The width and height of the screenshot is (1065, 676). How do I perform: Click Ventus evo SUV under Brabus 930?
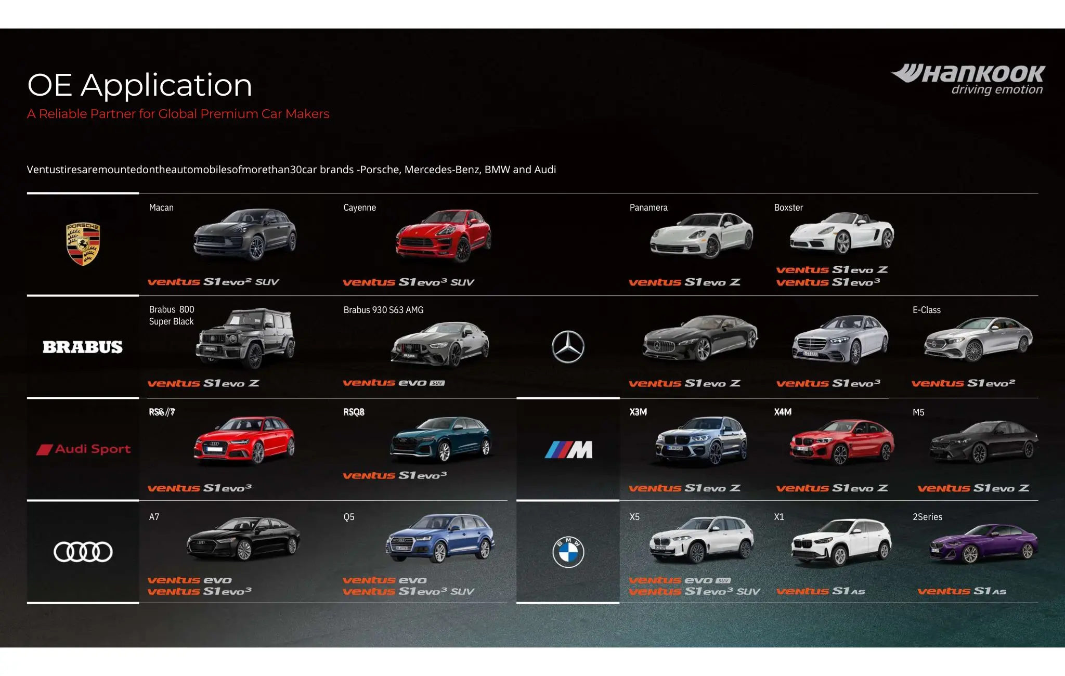pyautogui.click(x=394, y=383)
